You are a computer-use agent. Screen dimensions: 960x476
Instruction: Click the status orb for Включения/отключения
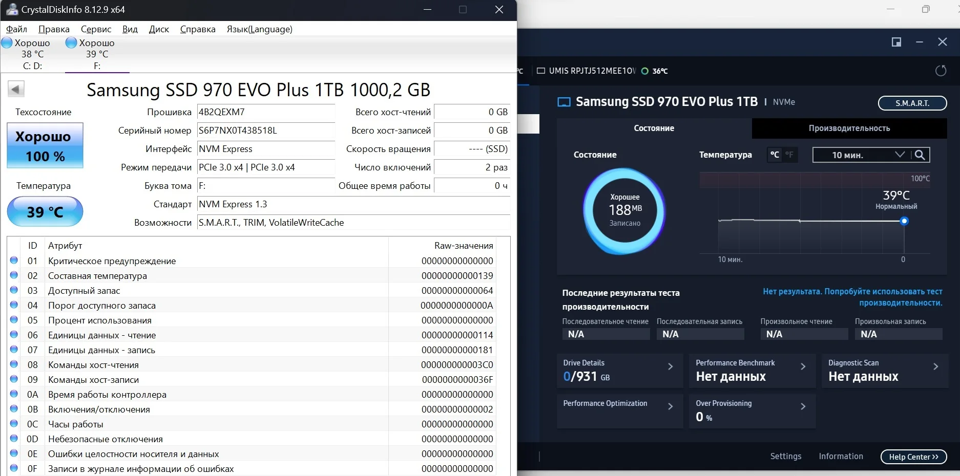(x=14, y=409)
